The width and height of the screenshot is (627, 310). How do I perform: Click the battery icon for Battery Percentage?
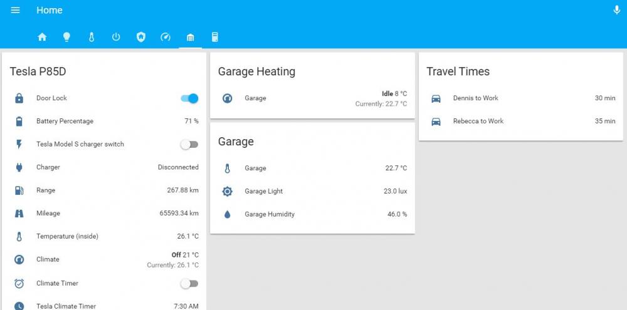[19, 121]
